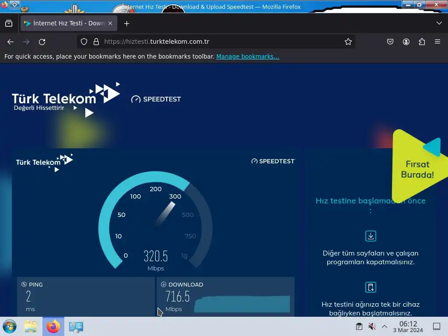
Task: Click the ping icon next to PING
Action: coord(24,284)
